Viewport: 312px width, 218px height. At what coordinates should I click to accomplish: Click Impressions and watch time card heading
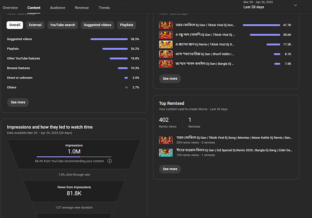[50, 127]
